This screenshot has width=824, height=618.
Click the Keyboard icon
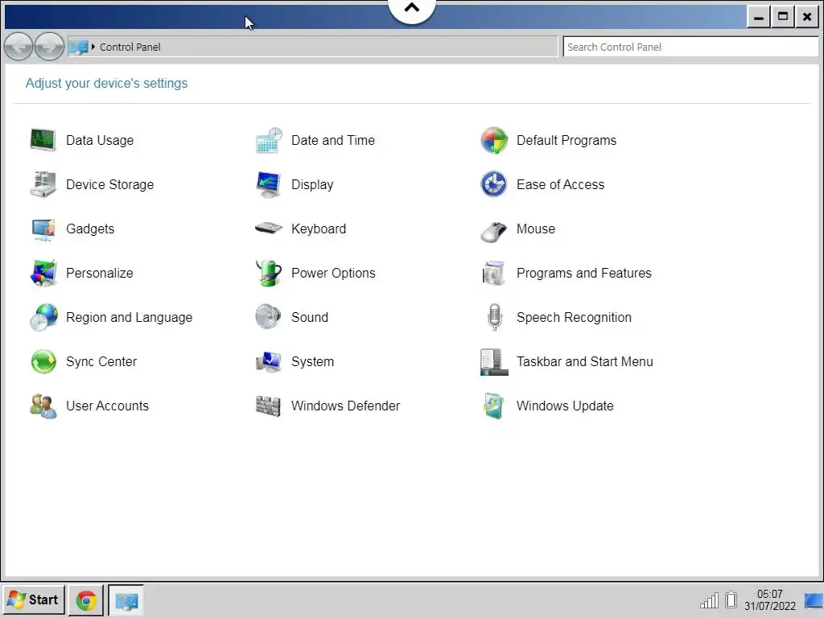(x=269, y=228)
